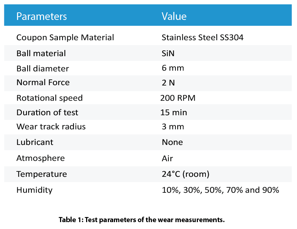
Task: Click the Table 1 caption text
Action: tap(141, 220)
